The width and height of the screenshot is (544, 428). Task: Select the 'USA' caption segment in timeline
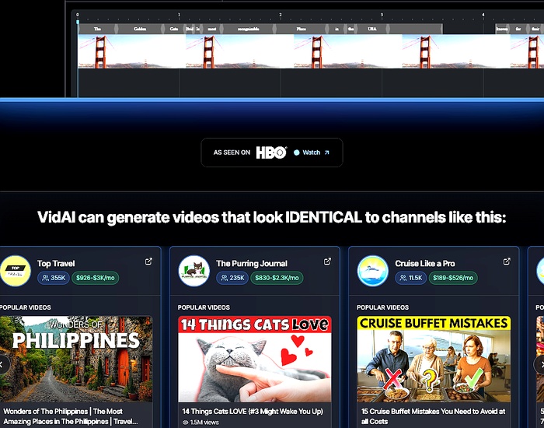pyautogui.click(x=372, y=29)
